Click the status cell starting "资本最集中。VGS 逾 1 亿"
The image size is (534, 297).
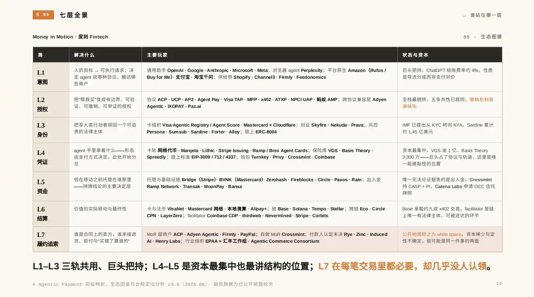click(x=450, y=157)
